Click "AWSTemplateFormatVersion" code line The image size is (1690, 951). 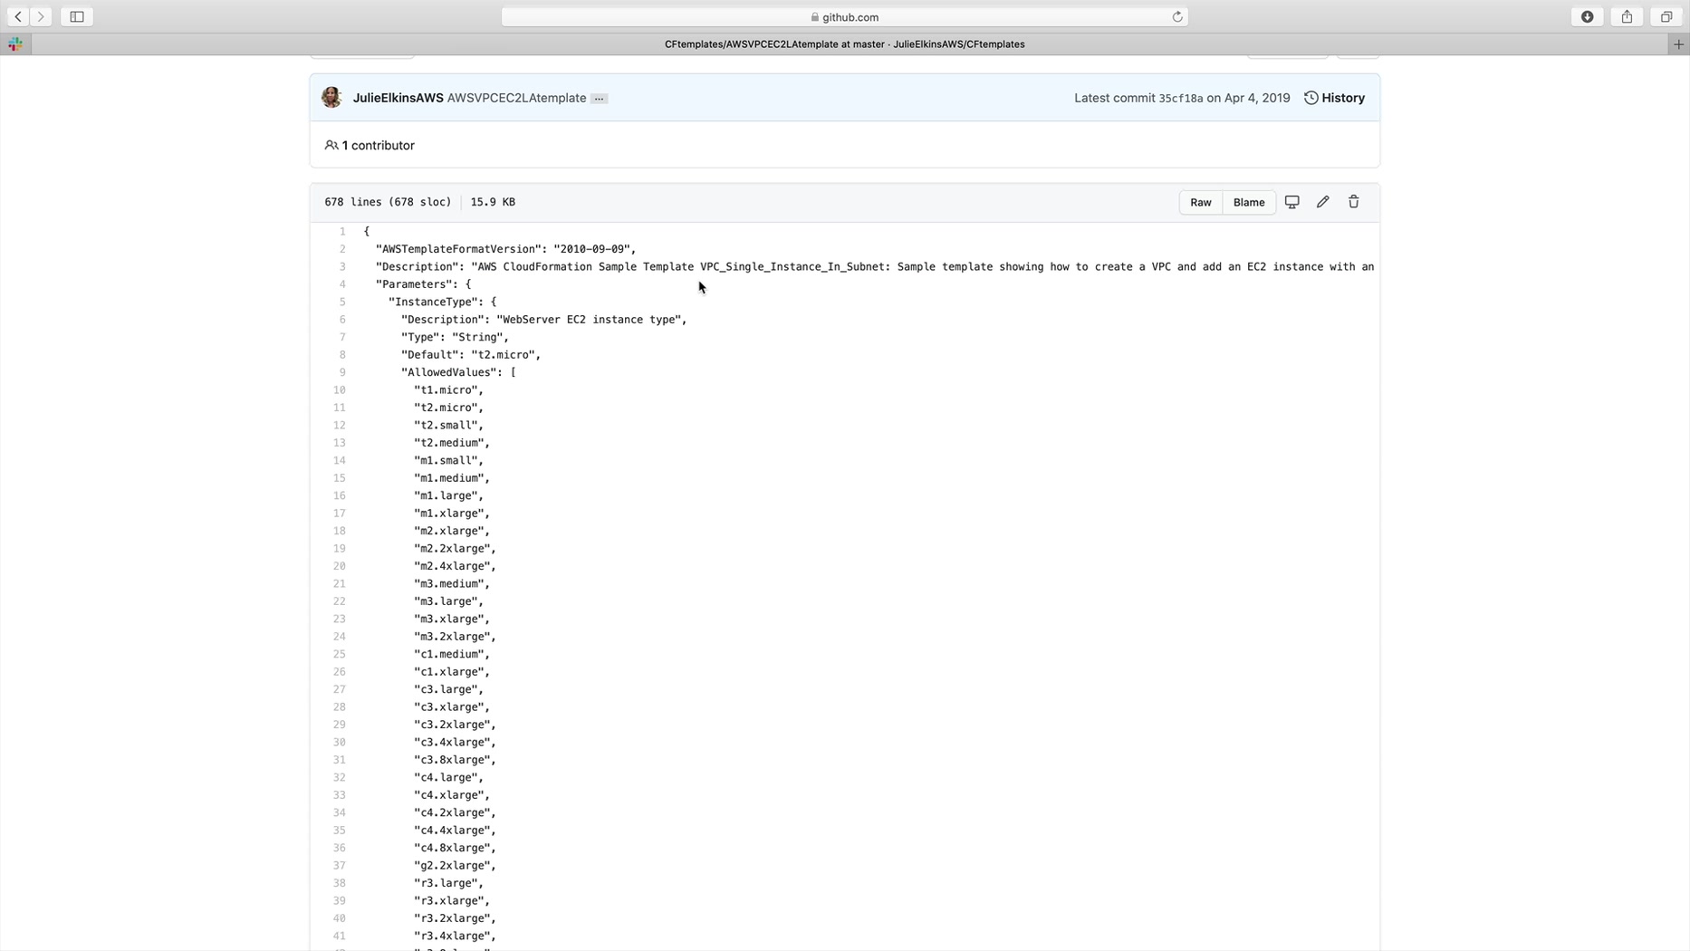[x=506, y=249]
